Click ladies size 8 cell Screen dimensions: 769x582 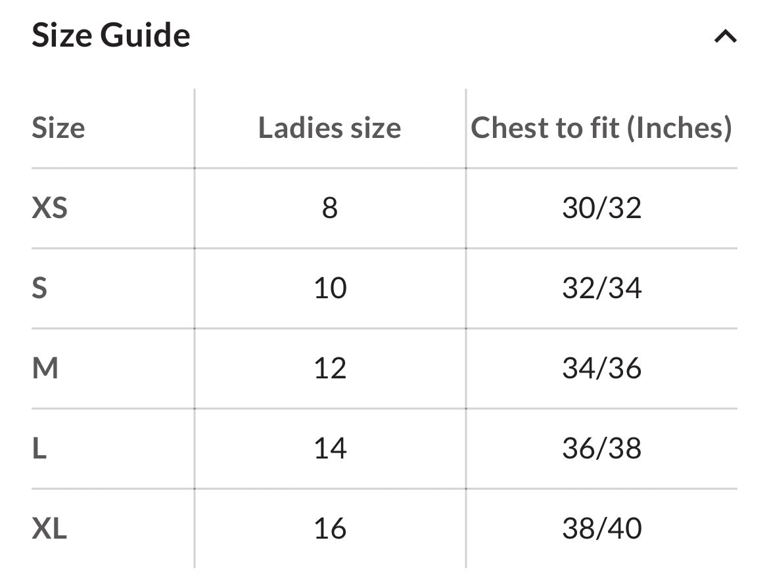click(x=329, y=208)
